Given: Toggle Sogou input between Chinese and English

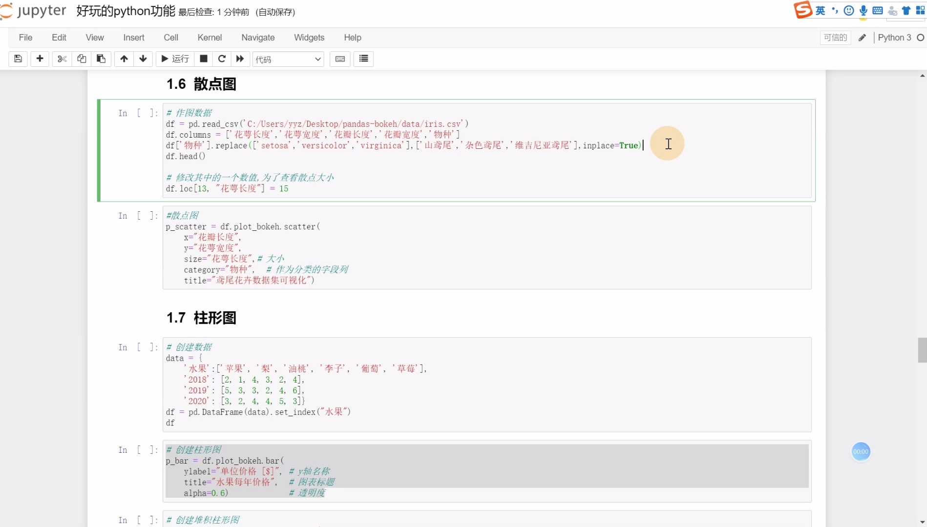Looking at the screenshot, I should click(821, 10).
